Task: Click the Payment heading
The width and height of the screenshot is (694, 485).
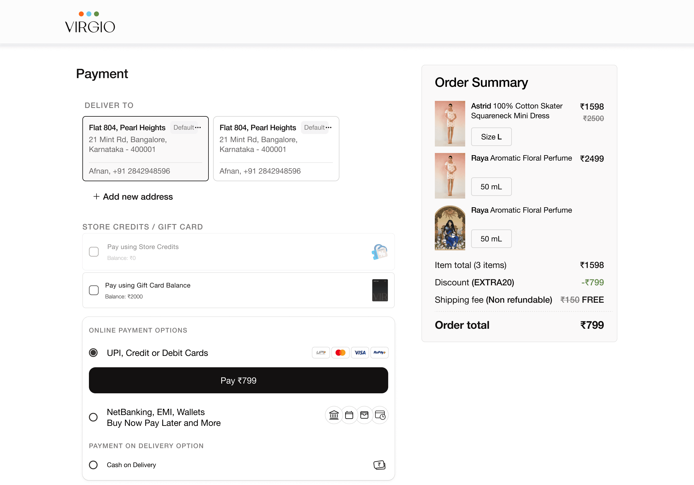Action: [102, 74]
